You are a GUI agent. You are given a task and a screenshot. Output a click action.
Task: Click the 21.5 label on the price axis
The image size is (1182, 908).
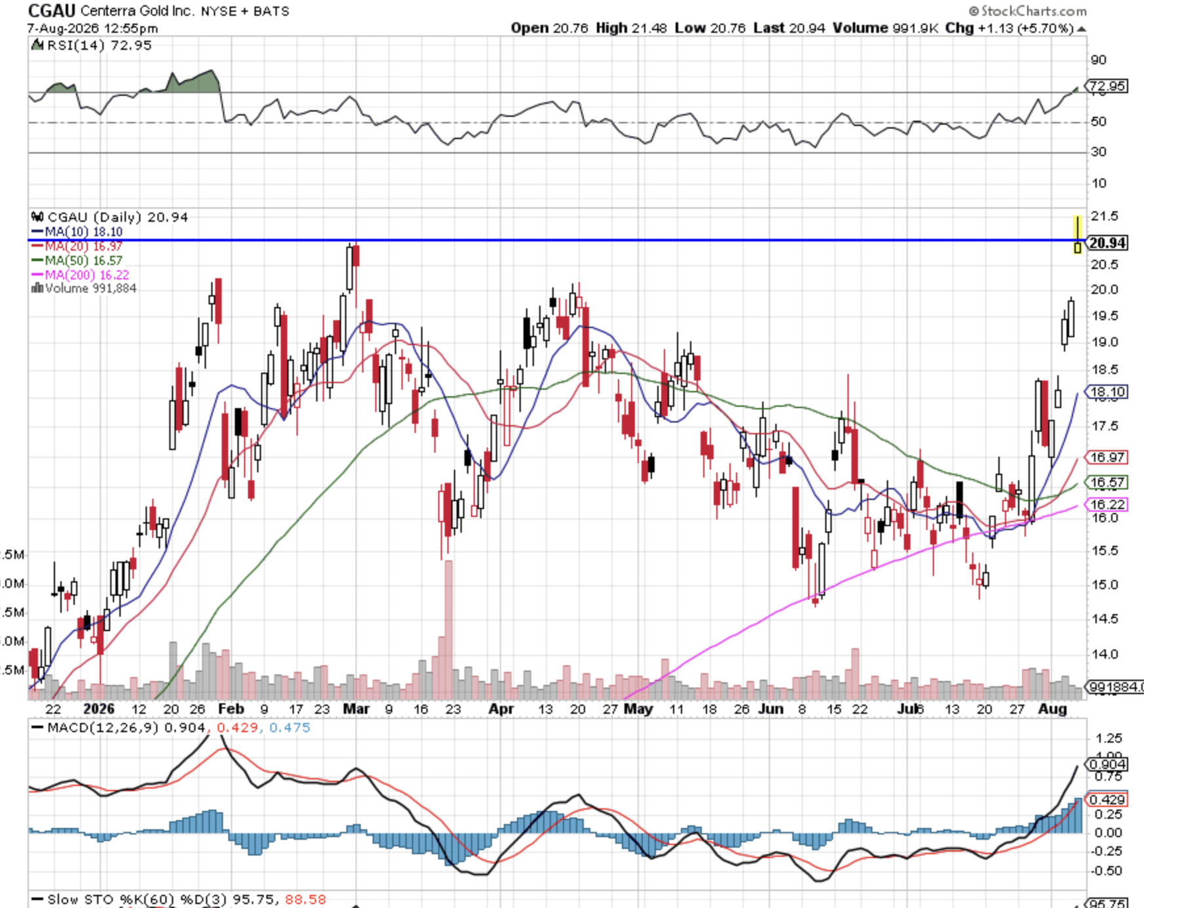[x=1105, y=216]
